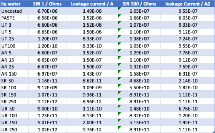Click the "SR 100" row label
This screenshot has width=215, height=133.
point(9,88)
